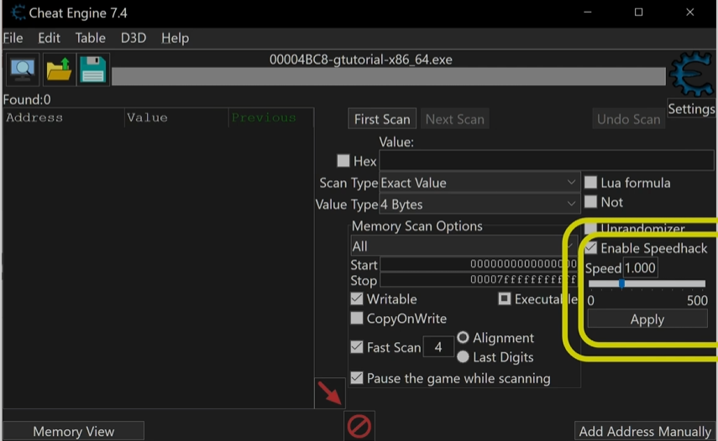Select the Last Digits radio button

(x=463, y=356)
